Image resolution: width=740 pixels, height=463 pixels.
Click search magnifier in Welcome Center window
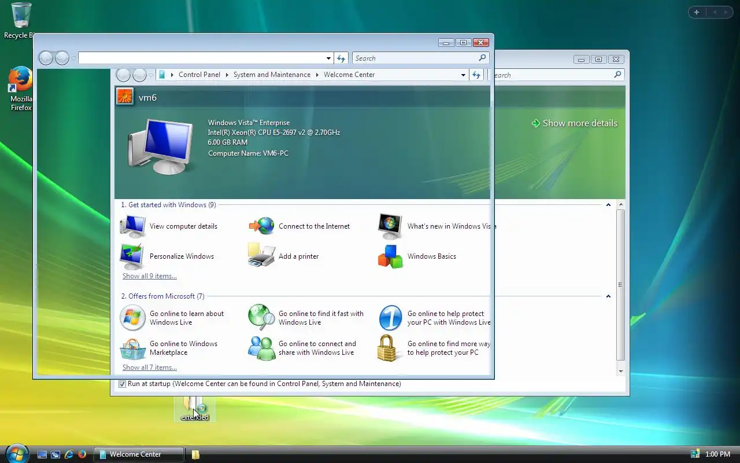click(x=617, y=75)
